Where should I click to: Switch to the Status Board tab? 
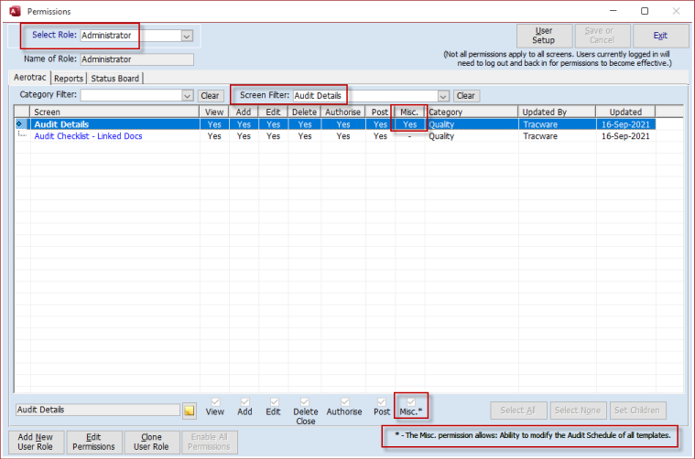click(x=114, y=79)
